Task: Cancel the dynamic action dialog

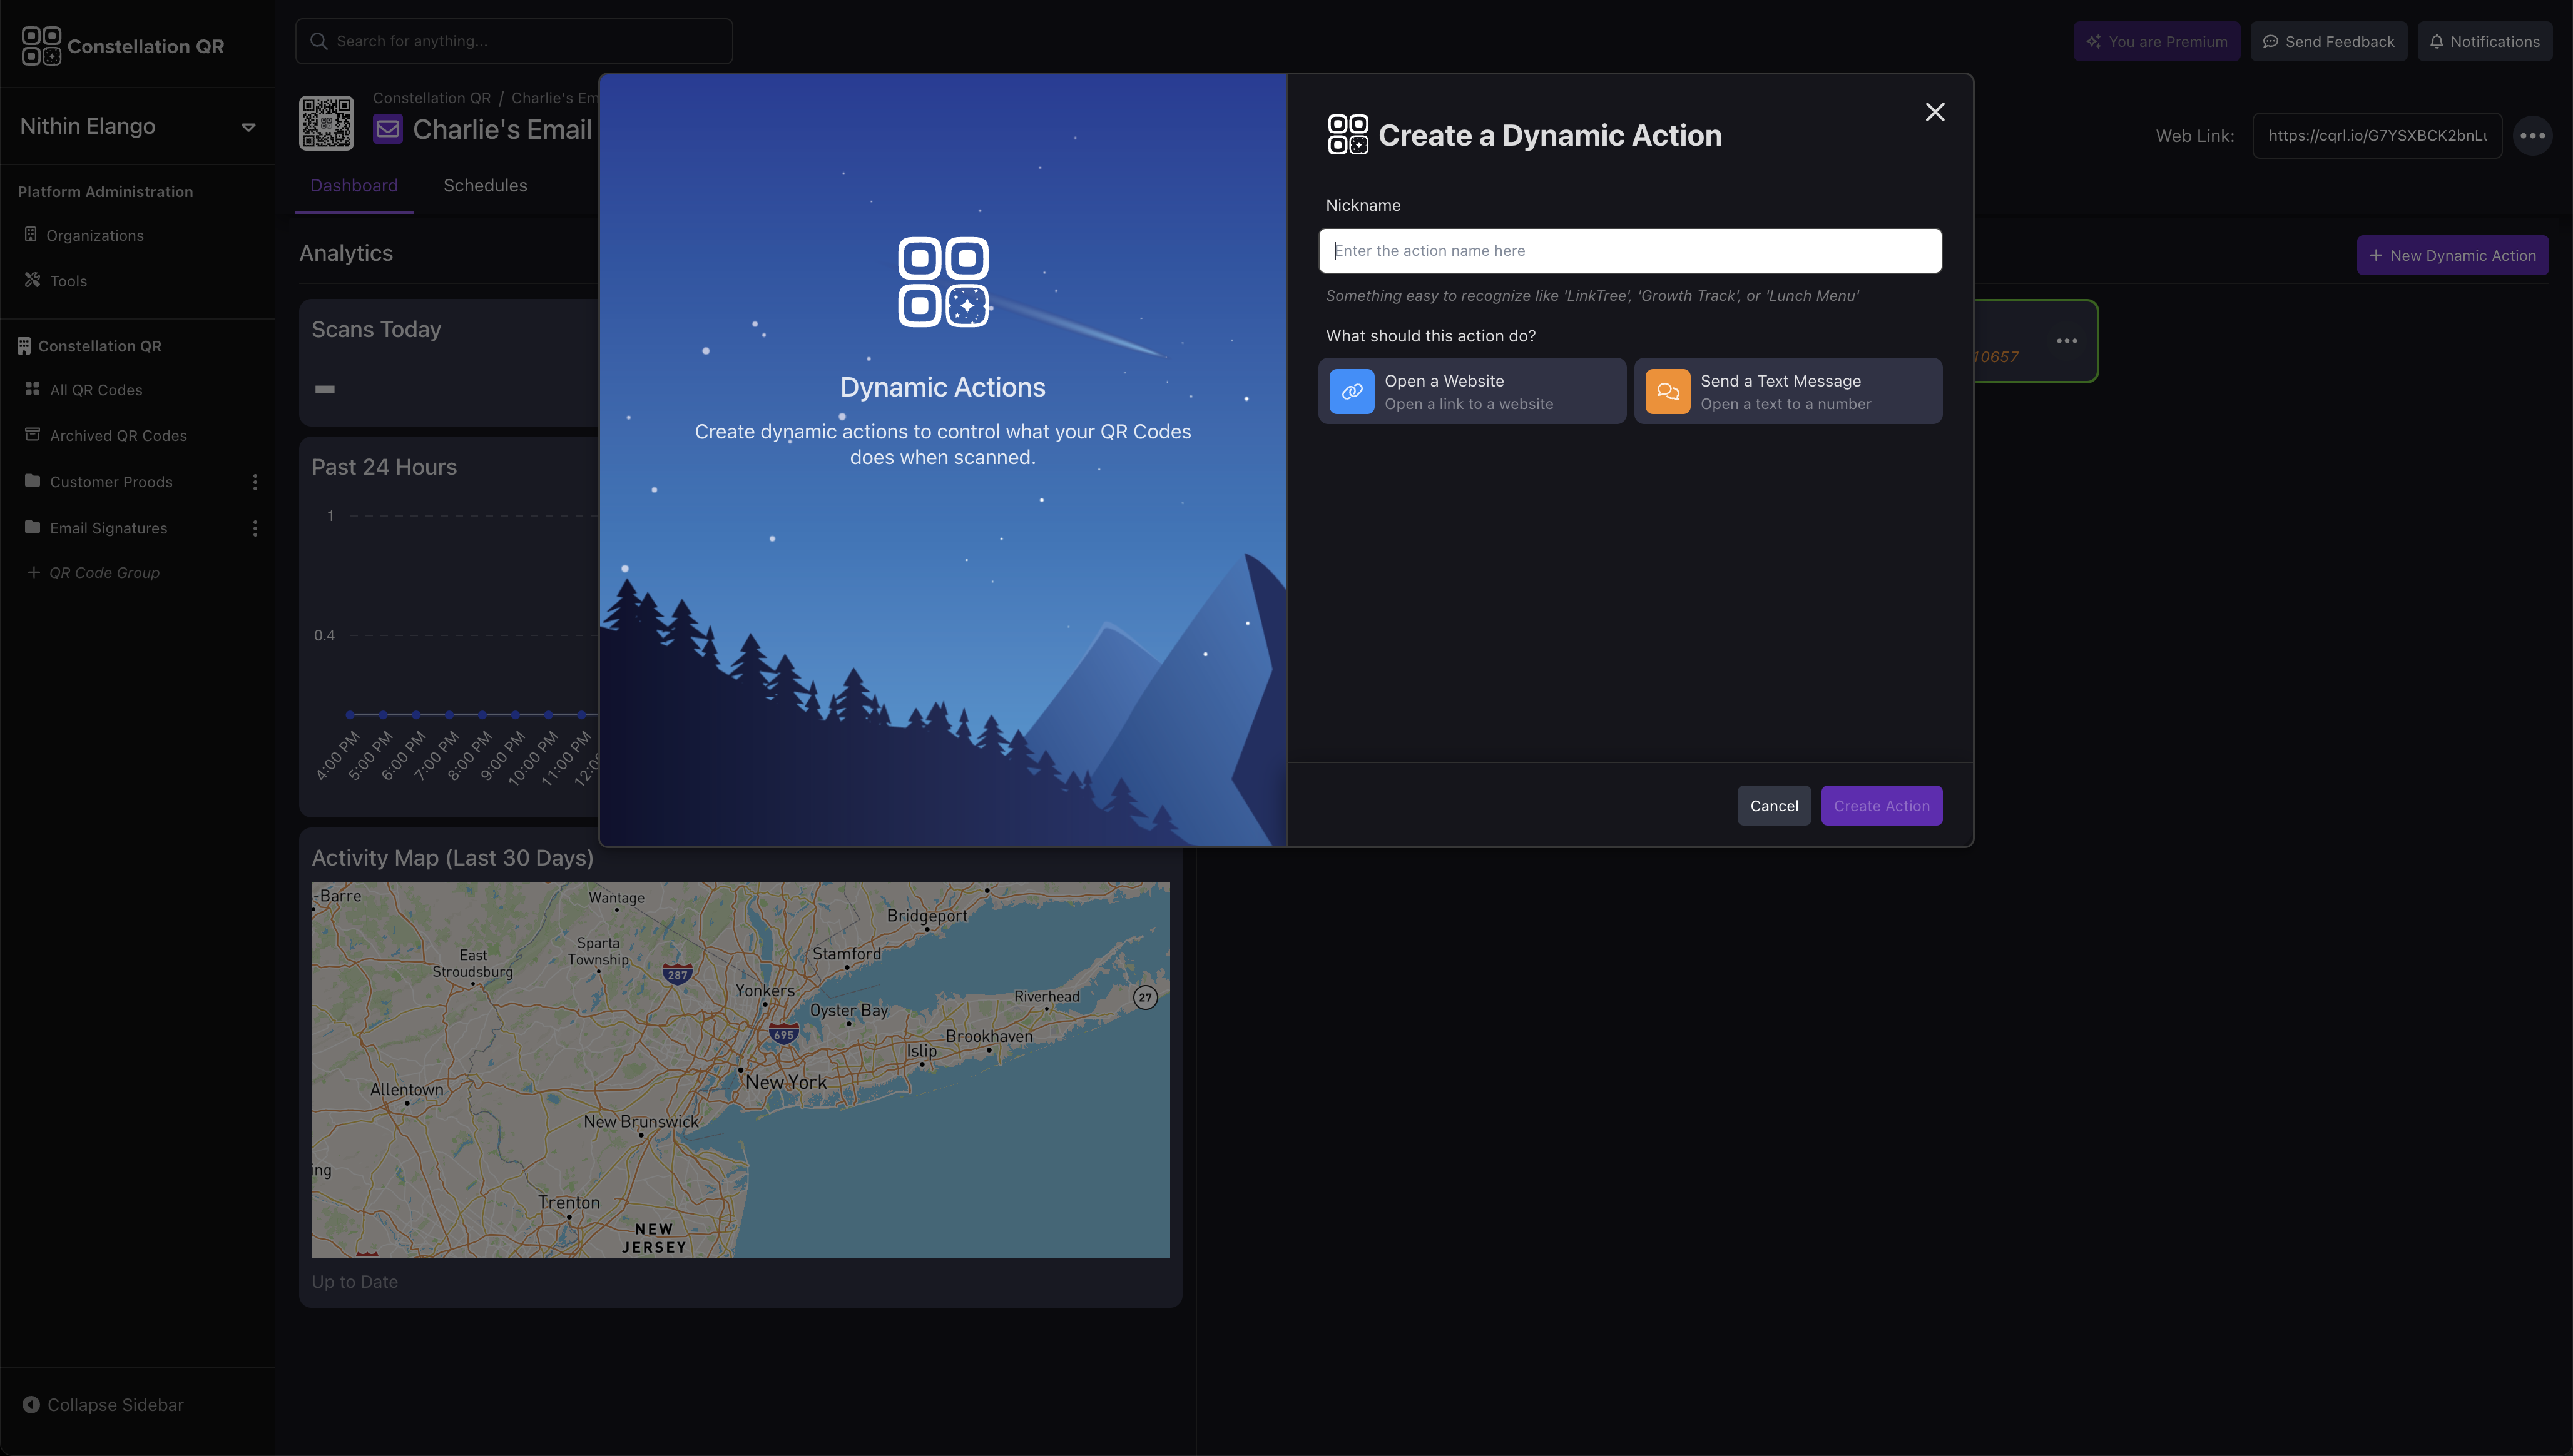Action: click(x=1774, y=806)
